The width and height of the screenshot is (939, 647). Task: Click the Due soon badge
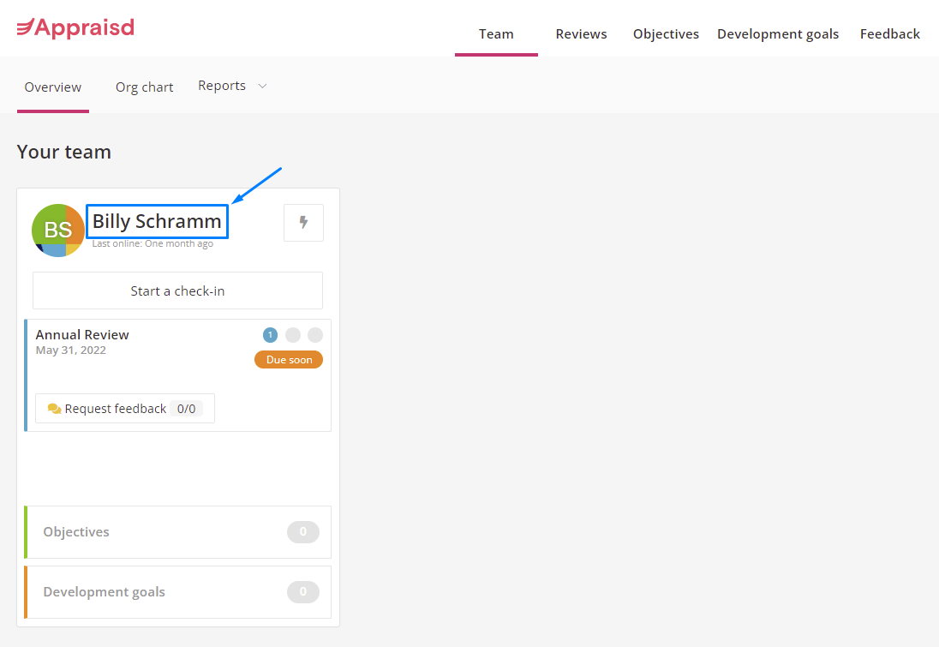[x=289, y=359]
